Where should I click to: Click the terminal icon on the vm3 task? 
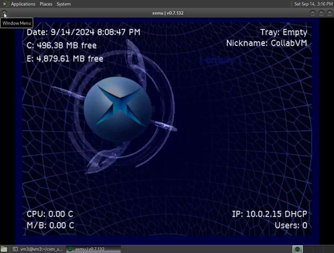point(15,249)
